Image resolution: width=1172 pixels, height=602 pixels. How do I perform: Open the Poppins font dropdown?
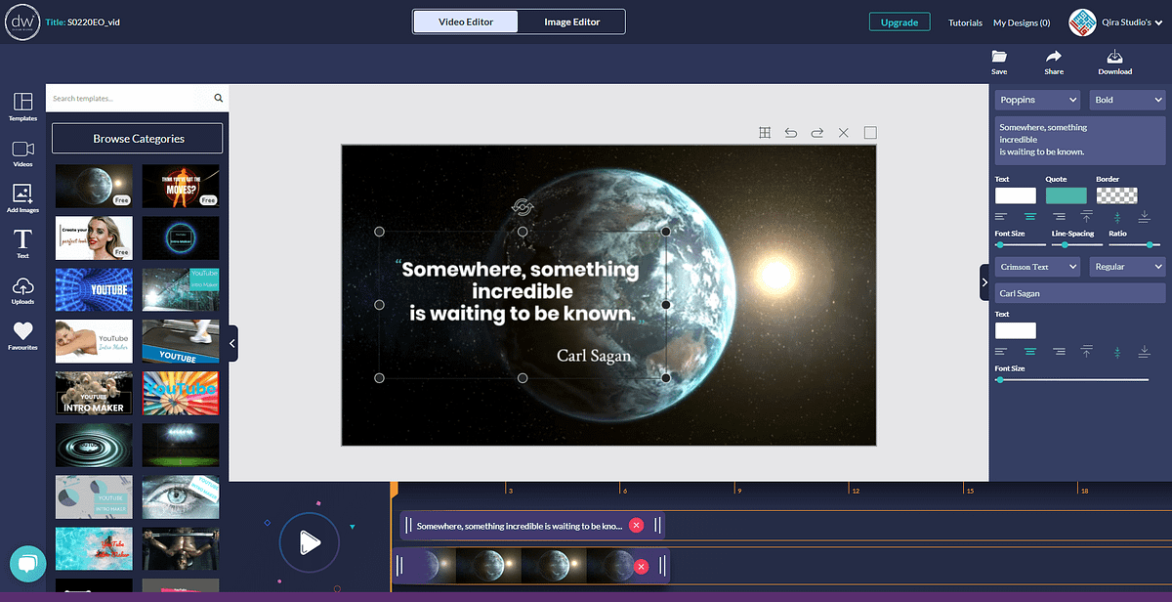coord(1037,100)
